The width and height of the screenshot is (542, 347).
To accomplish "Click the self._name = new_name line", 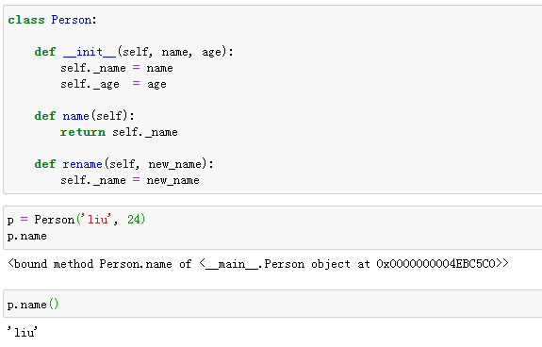I will click(130, 180).
